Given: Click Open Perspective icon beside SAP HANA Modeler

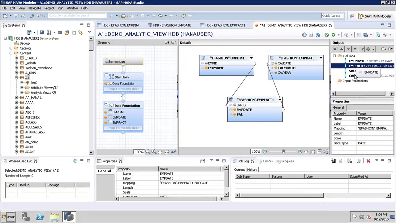Looking at the screenshot, I should point(352,16).
